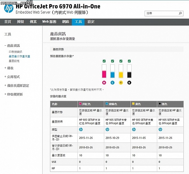Viewport: 189px width, 174px height.
Task: Open 墨匣墨水存量測量 in the sidebar
Action: pyautogui.click(x=20, y=56)
